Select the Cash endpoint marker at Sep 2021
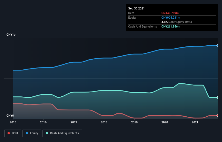Image resolution: width=222 pixels, height=142 pixels. click(217, 97)
